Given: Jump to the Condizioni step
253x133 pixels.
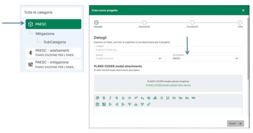Looking at the screenshot, I should 192,23.
